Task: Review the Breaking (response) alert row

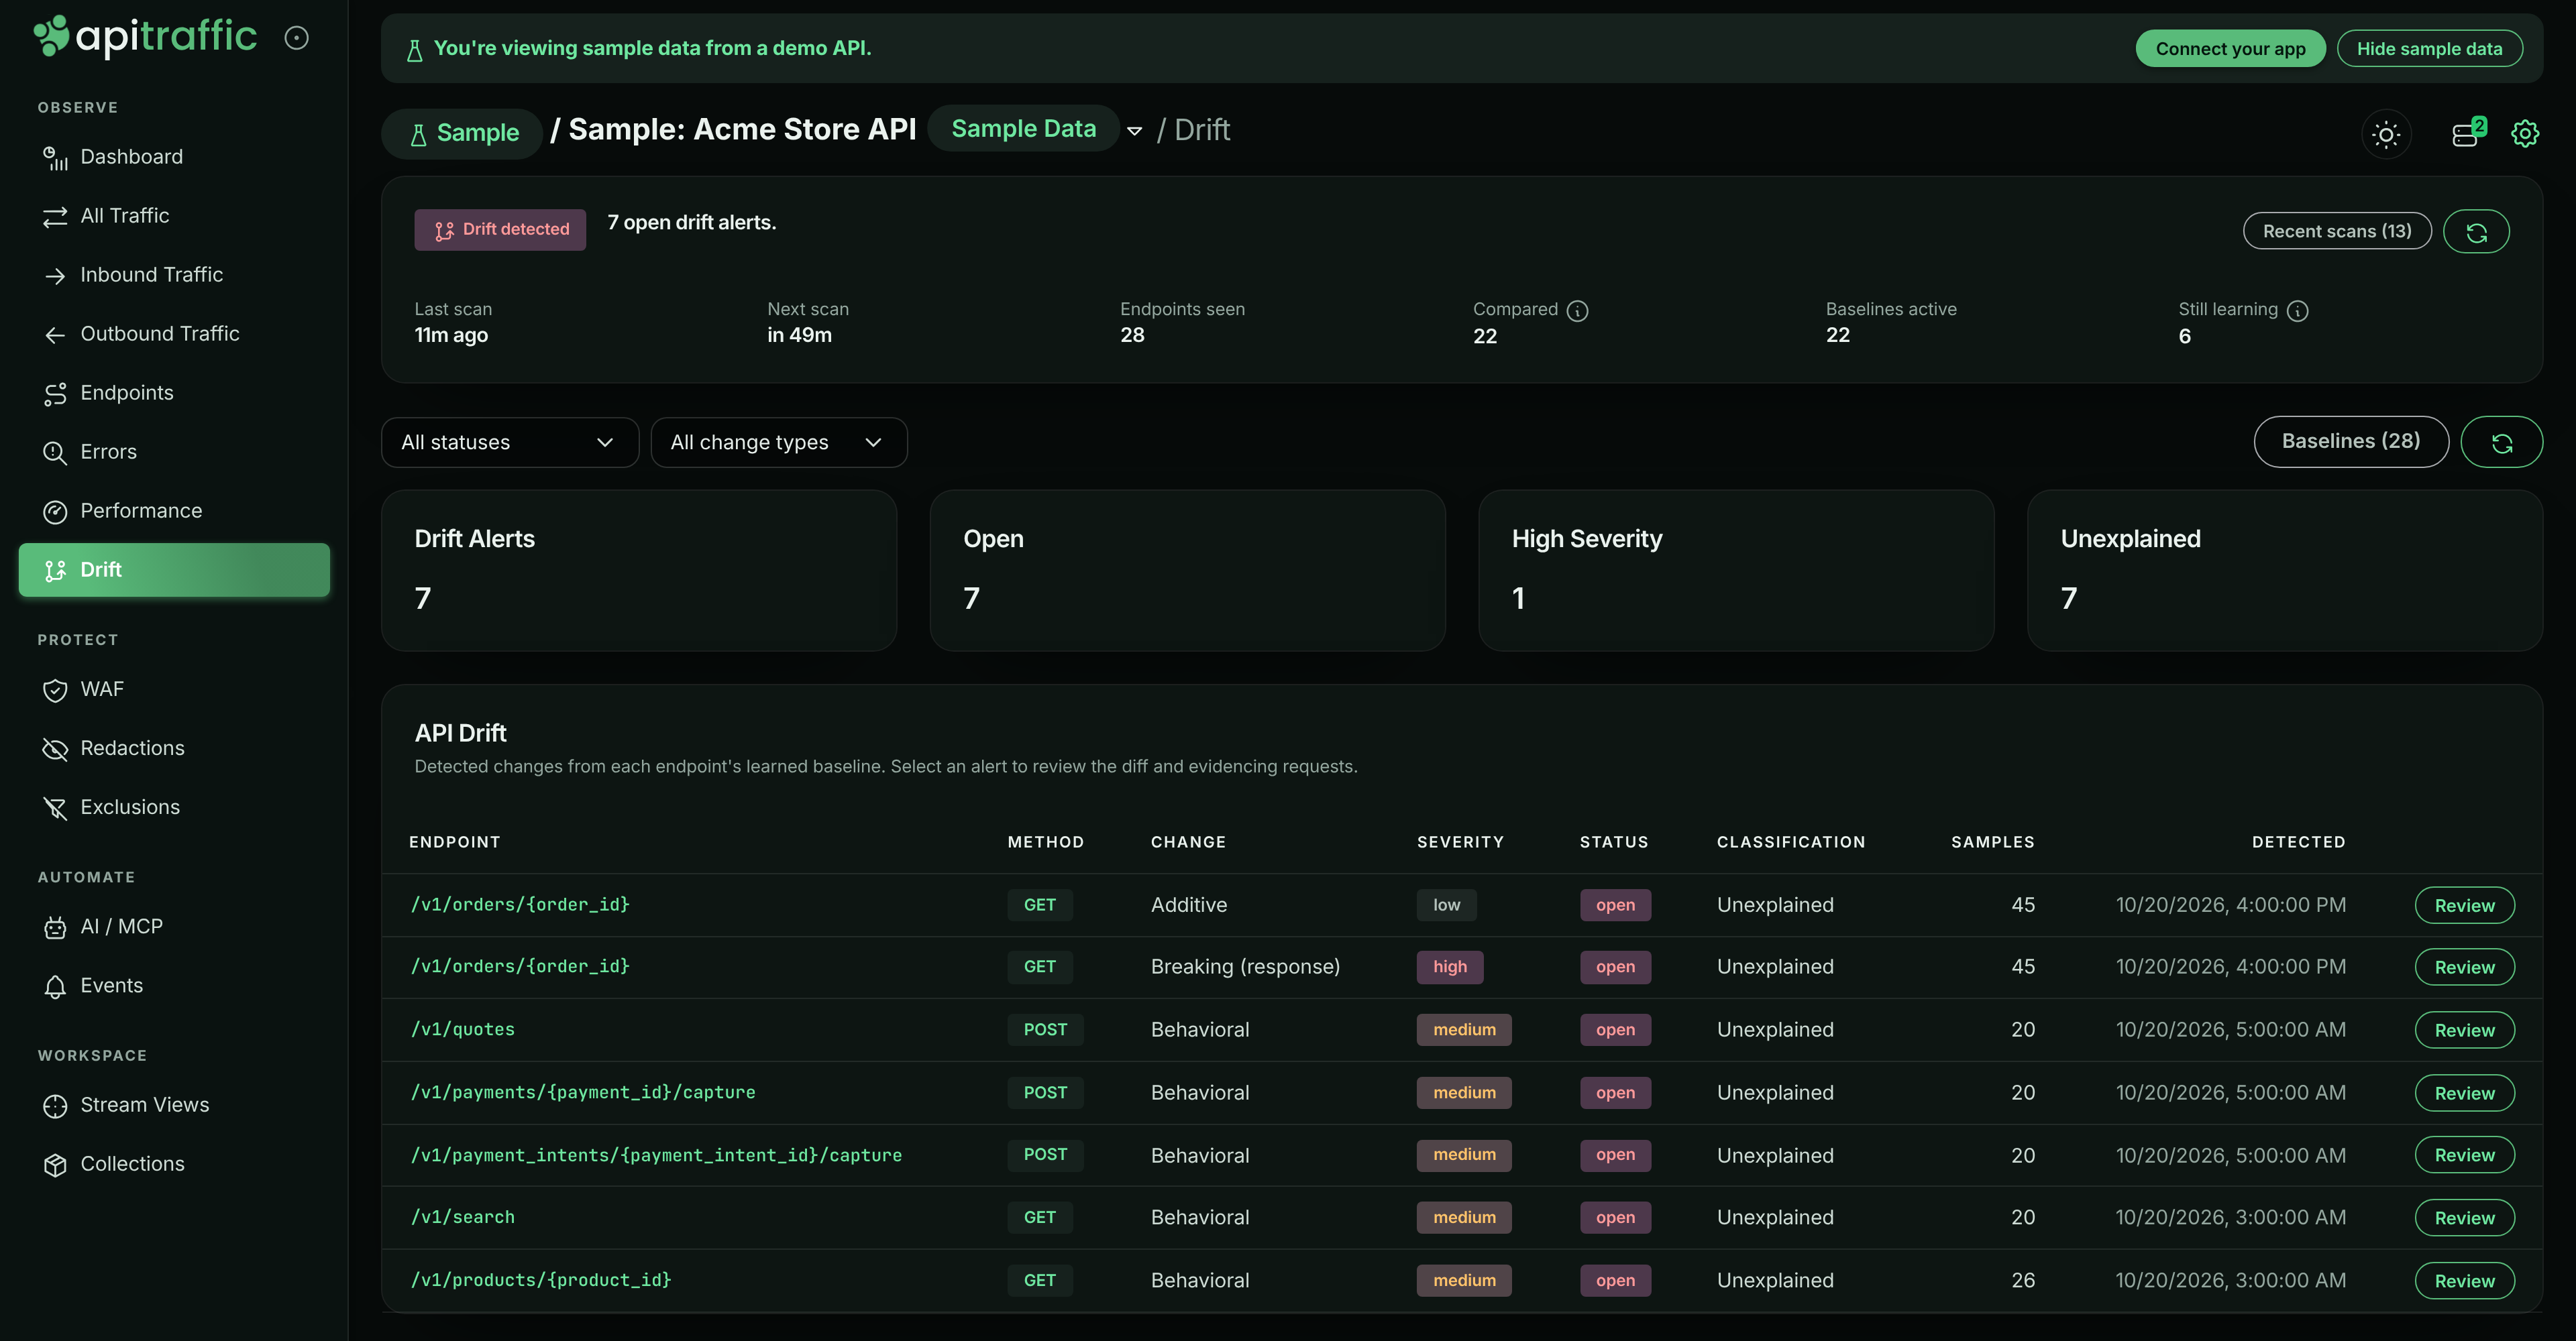Action: (2464, 968)
